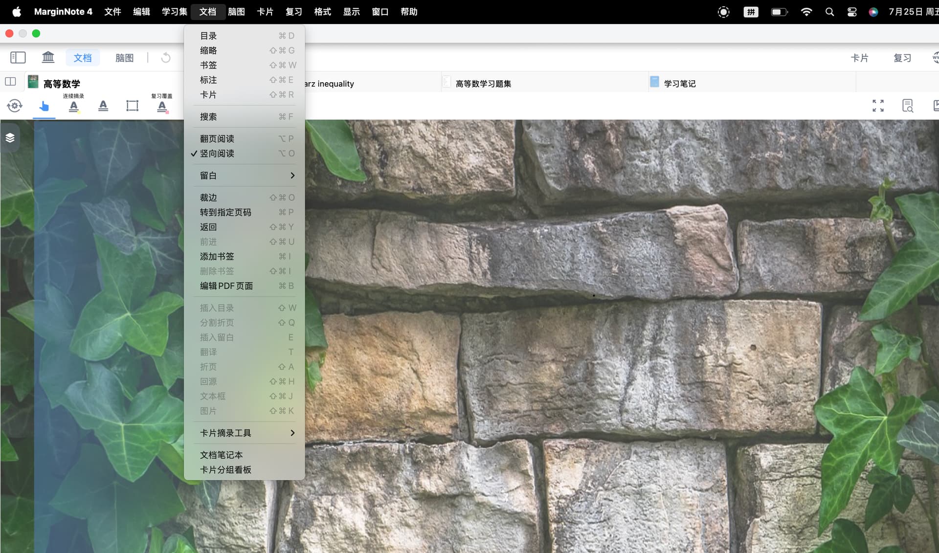
Task: Click the Wi-Fi status icon
Action: click(x=806, y=12)
